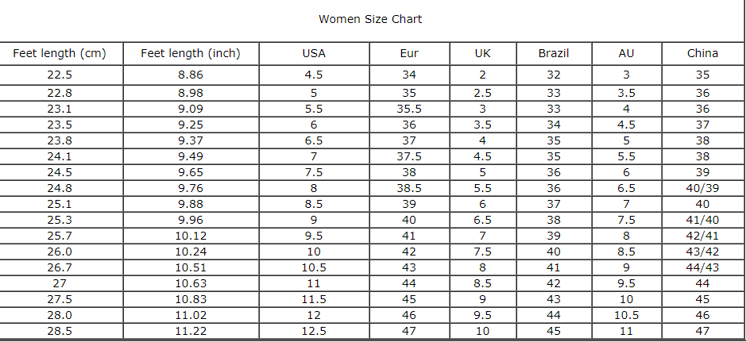
Task: Click the China column header
Action: 702,54
